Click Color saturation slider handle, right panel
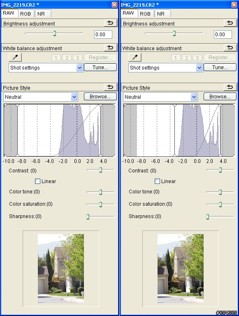 (220, 204)
